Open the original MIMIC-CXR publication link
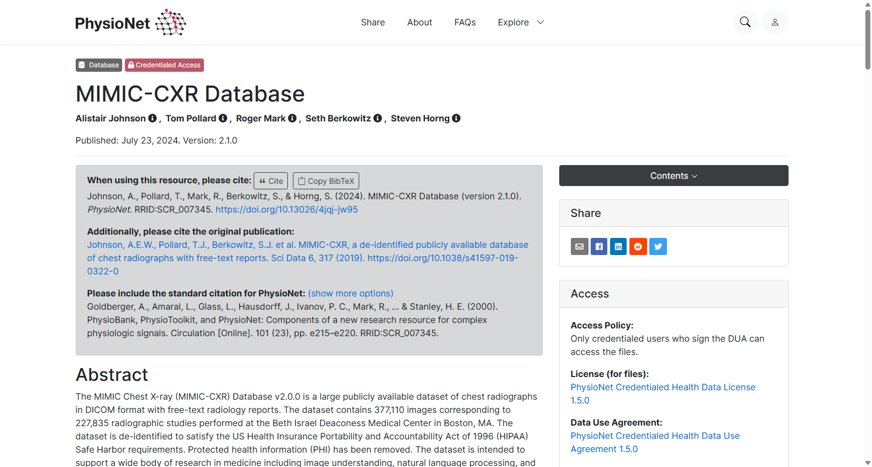Screen dimensions: 872x467 (x=308, y=258)
